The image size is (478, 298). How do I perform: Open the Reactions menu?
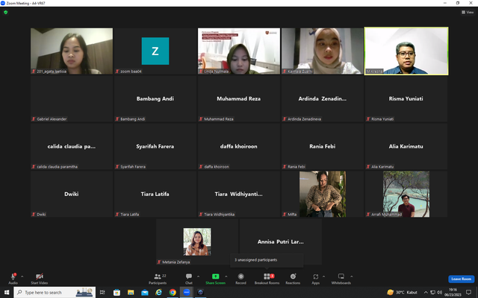[x=293, y=279]
